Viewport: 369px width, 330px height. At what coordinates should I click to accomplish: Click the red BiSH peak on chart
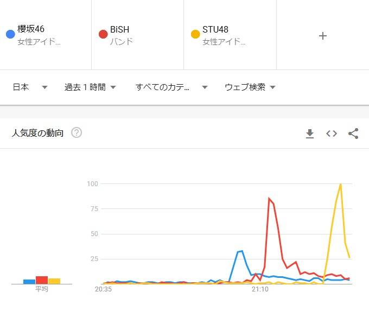(x=269, y=199)
